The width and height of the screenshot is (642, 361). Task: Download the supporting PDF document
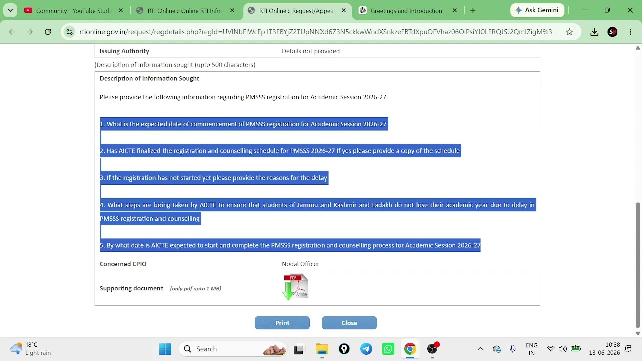click(x=295, y=287)
